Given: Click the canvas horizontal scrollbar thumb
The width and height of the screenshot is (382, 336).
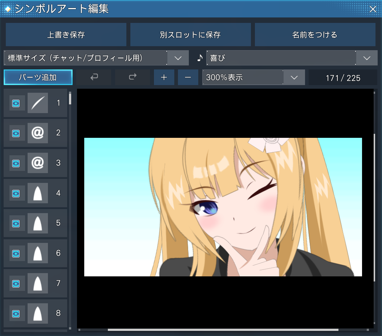Looking at the screenshot, I should [x=223, y=330].
